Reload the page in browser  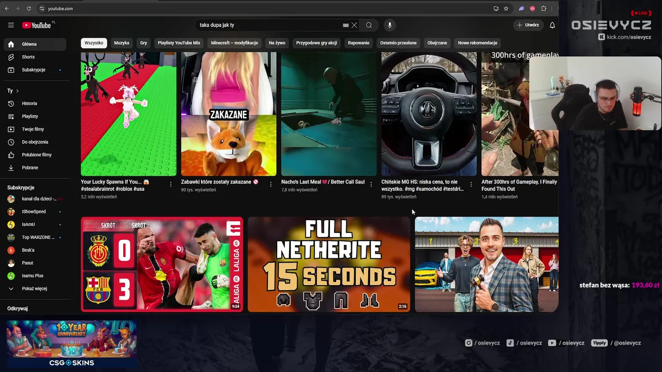(28, 8)
